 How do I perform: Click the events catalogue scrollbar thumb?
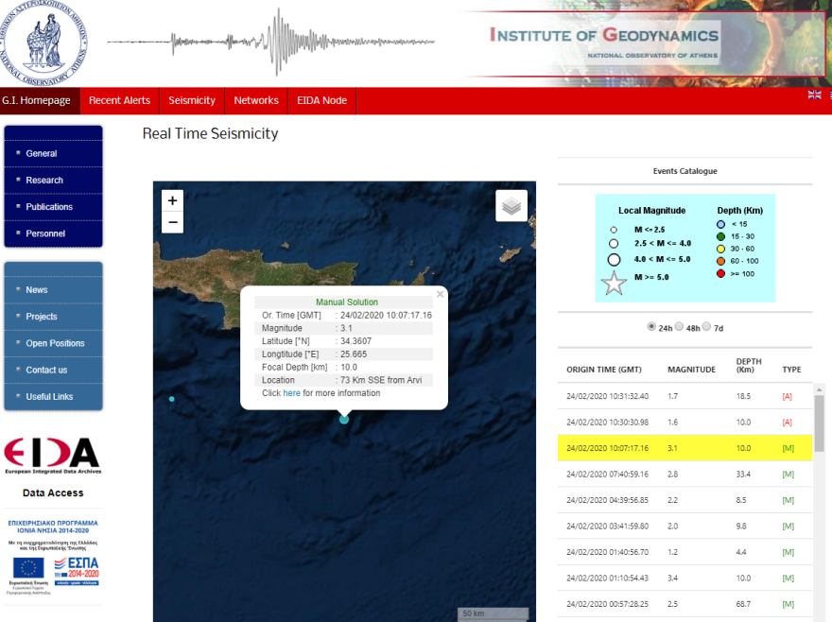(x=820, y=423)
